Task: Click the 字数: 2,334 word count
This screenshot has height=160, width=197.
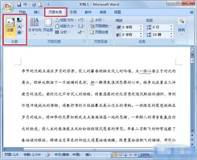Action: click(x=32, y=154)
